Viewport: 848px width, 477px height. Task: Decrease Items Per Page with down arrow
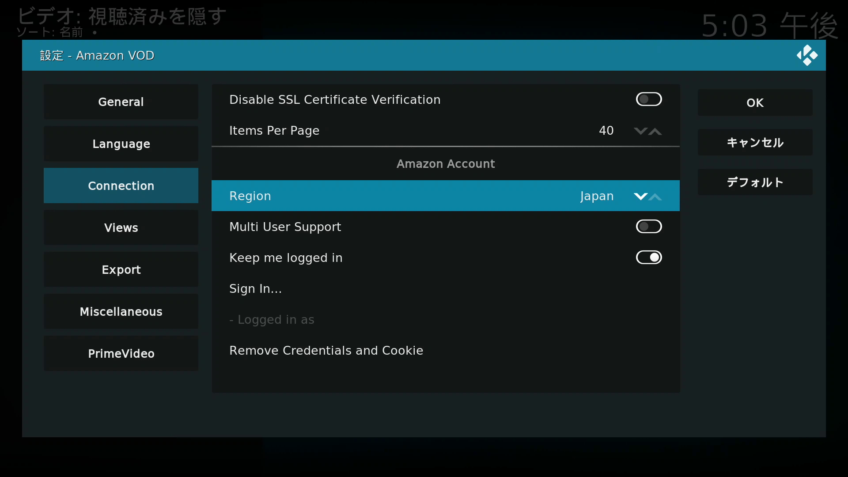pyautogui.click(x=640, y=131)
